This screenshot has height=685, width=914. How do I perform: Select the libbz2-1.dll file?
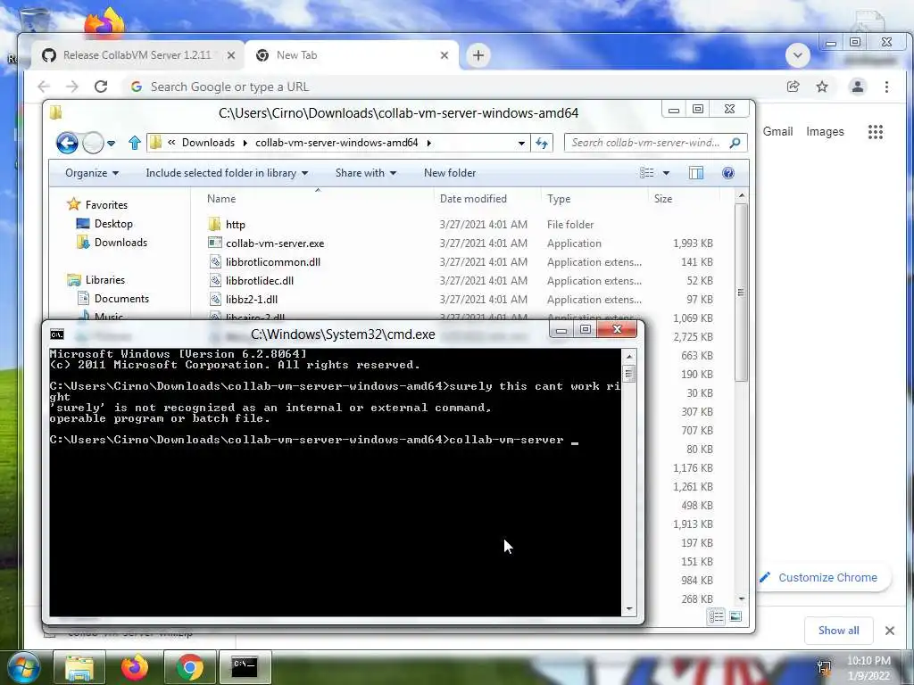click(243, 299)
